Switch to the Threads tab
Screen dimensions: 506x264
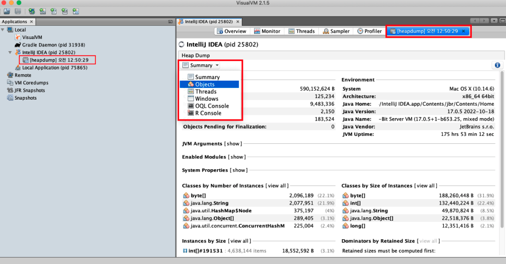[x=301, y=31]
